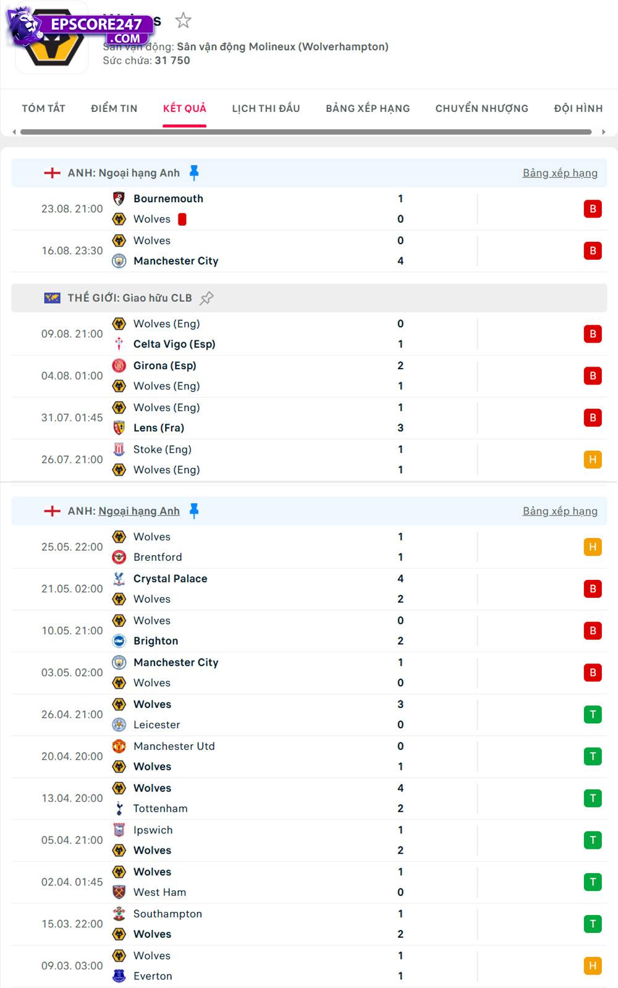
Task: Unpin the Ngoại hạng Anh league section
Action: pyautogui.click(x=193, y=172)
